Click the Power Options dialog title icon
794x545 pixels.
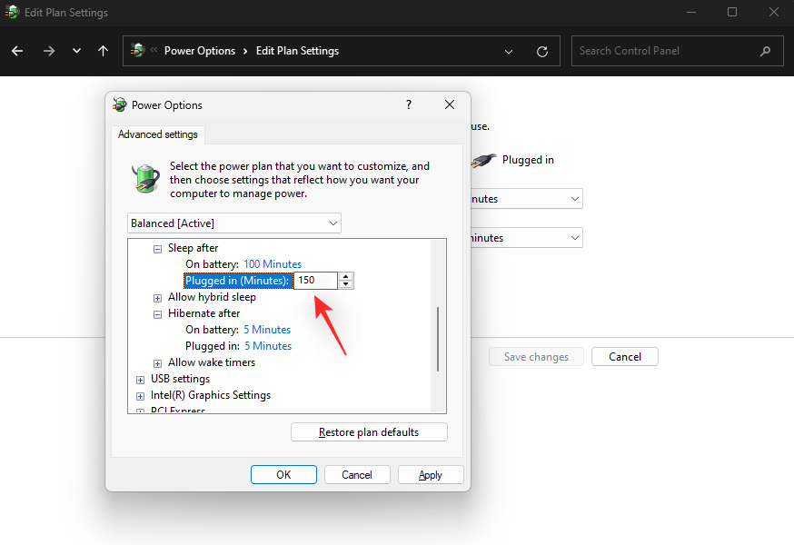120,104
